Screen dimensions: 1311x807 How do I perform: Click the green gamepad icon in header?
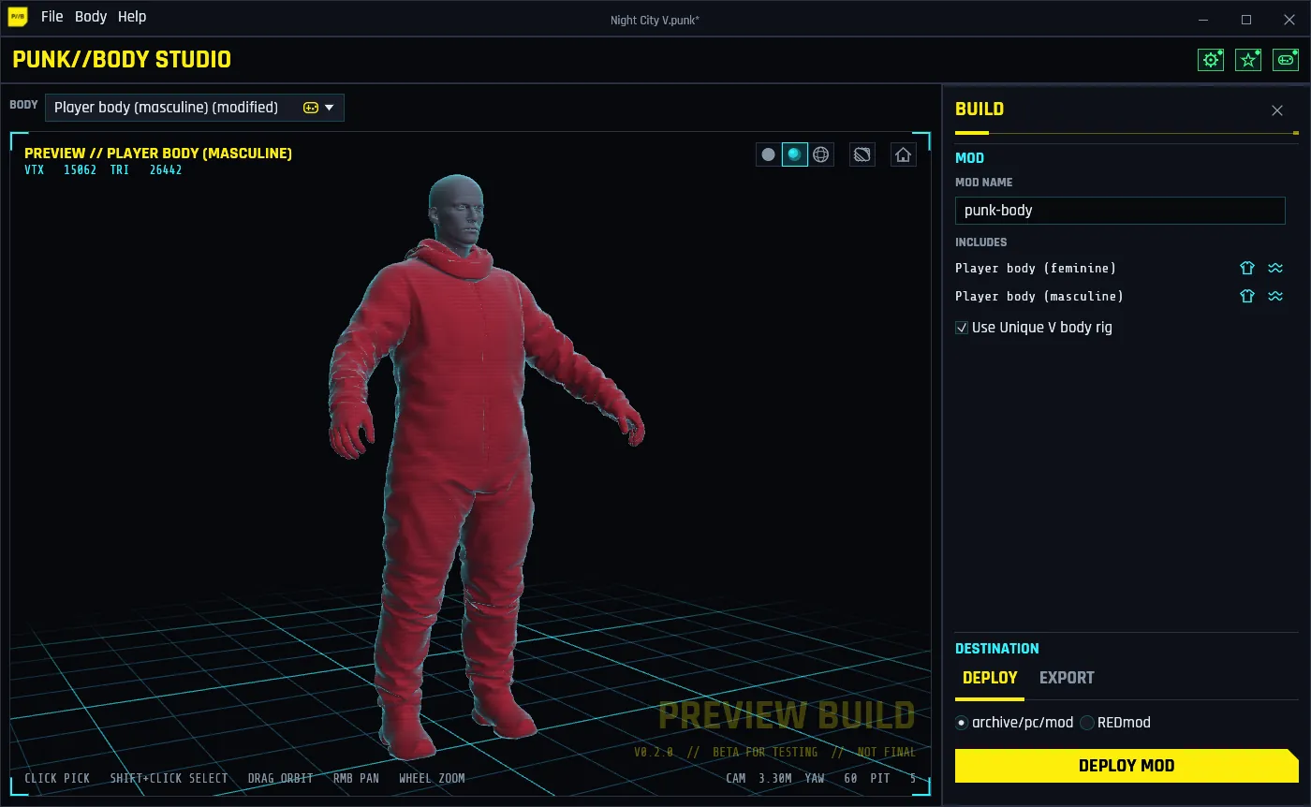click(x=1287, y=60)
